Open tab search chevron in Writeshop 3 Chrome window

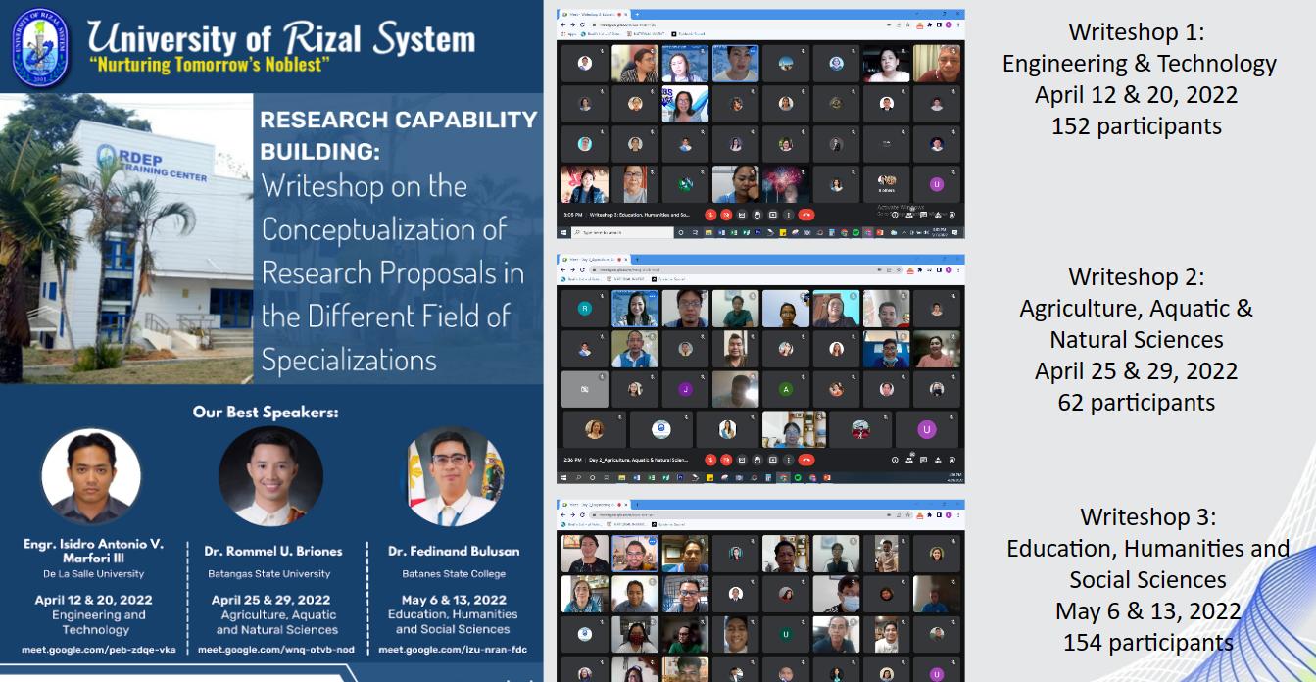[916, 14]
